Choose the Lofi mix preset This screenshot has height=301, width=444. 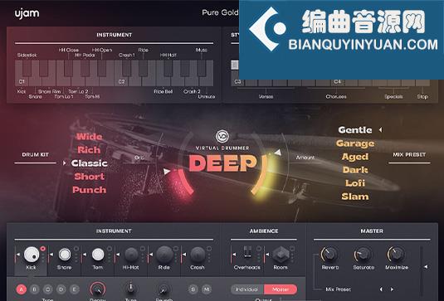click(355, 183)
